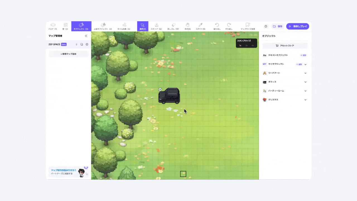Screen dimensions: 357x201
Task: Expand the ワードアート category
Action: pyautogui.click(x=305, y=73)
